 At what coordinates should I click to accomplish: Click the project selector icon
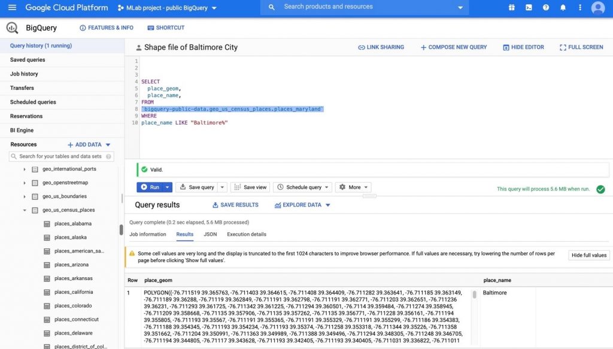120,8
